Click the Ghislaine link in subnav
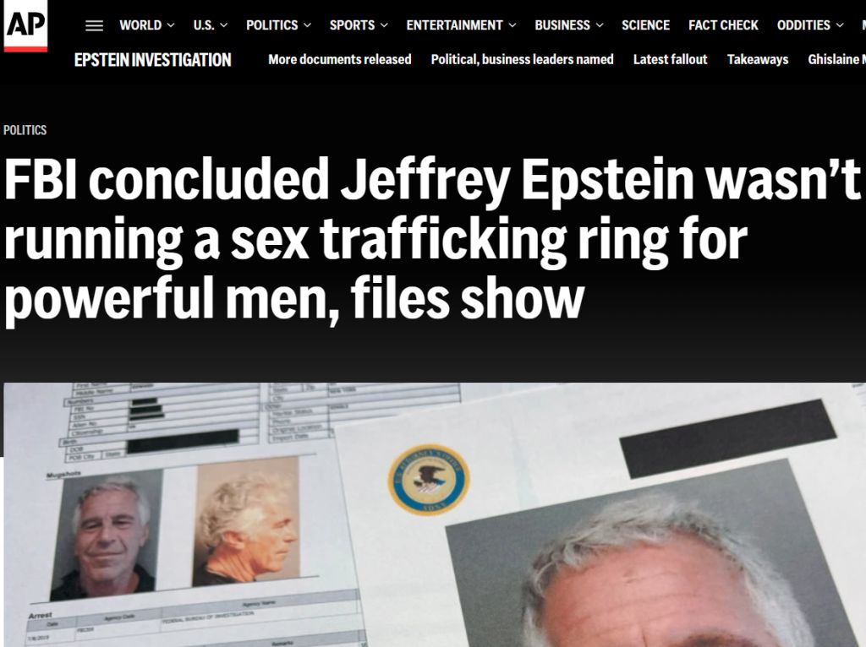 [x=836, y=60]
